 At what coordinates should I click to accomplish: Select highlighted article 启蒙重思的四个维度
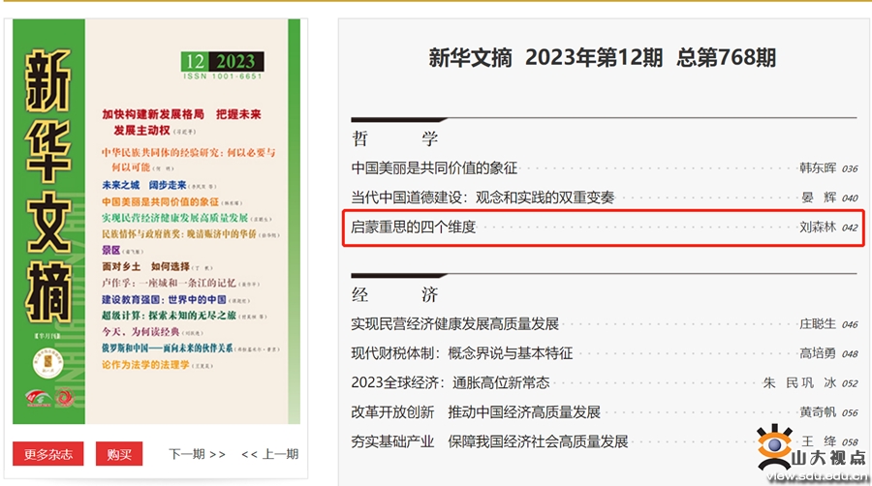click(414, 227)
